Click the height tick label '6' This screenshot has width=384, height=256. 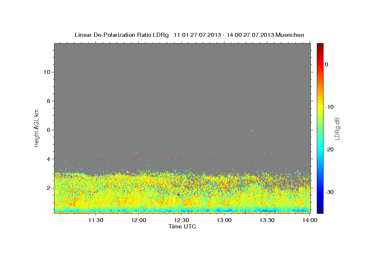click(x=48, y=130)
